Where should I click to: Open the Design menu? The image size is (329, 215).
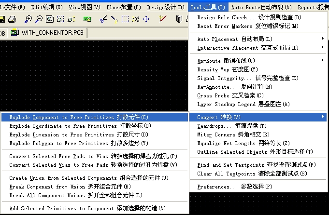(x=166, y=7)
